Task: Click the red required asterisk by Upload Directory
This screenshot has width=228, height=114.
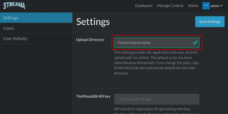Action: [x=106, y=39]
